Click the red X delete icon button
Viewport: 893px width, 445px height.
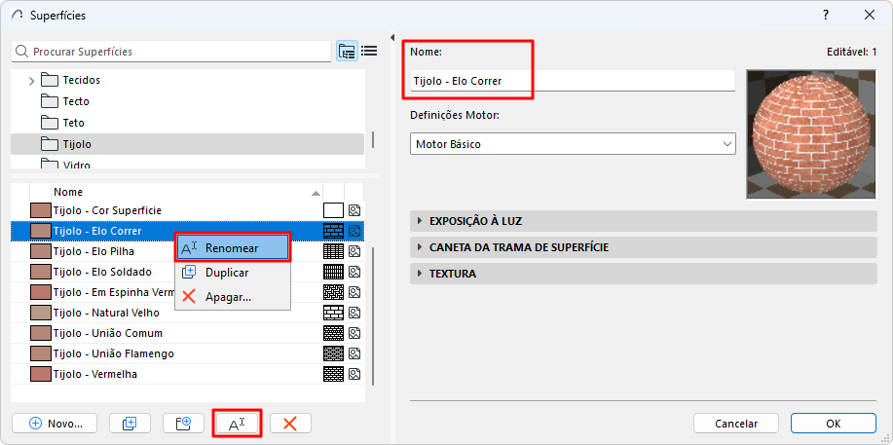point(290,424)
